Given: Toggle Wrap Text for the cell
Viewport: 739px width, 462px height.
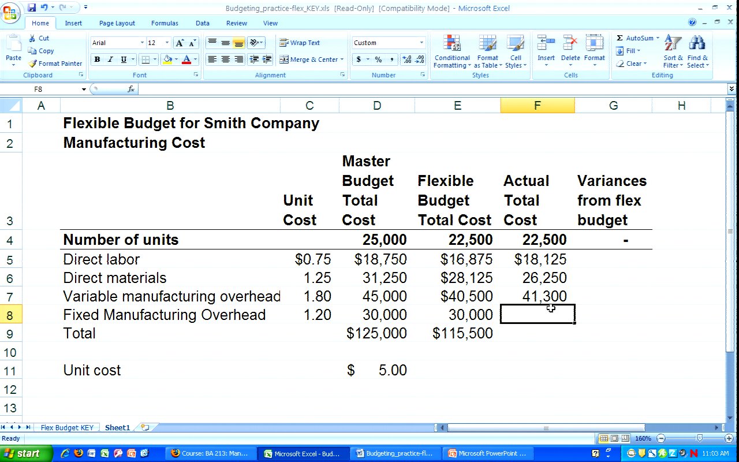Looking at the screenshot, I should 299,43.
